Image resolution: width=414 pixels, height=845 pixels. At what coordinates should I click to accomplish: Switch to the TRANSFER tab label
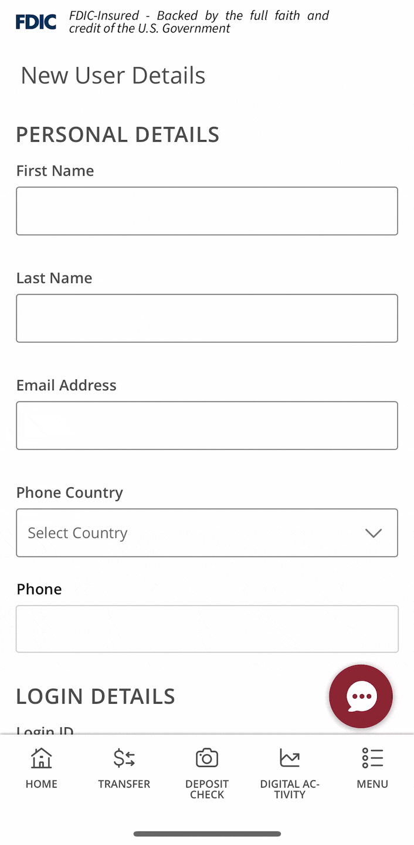pyautogui.click(x=124, y=784)
